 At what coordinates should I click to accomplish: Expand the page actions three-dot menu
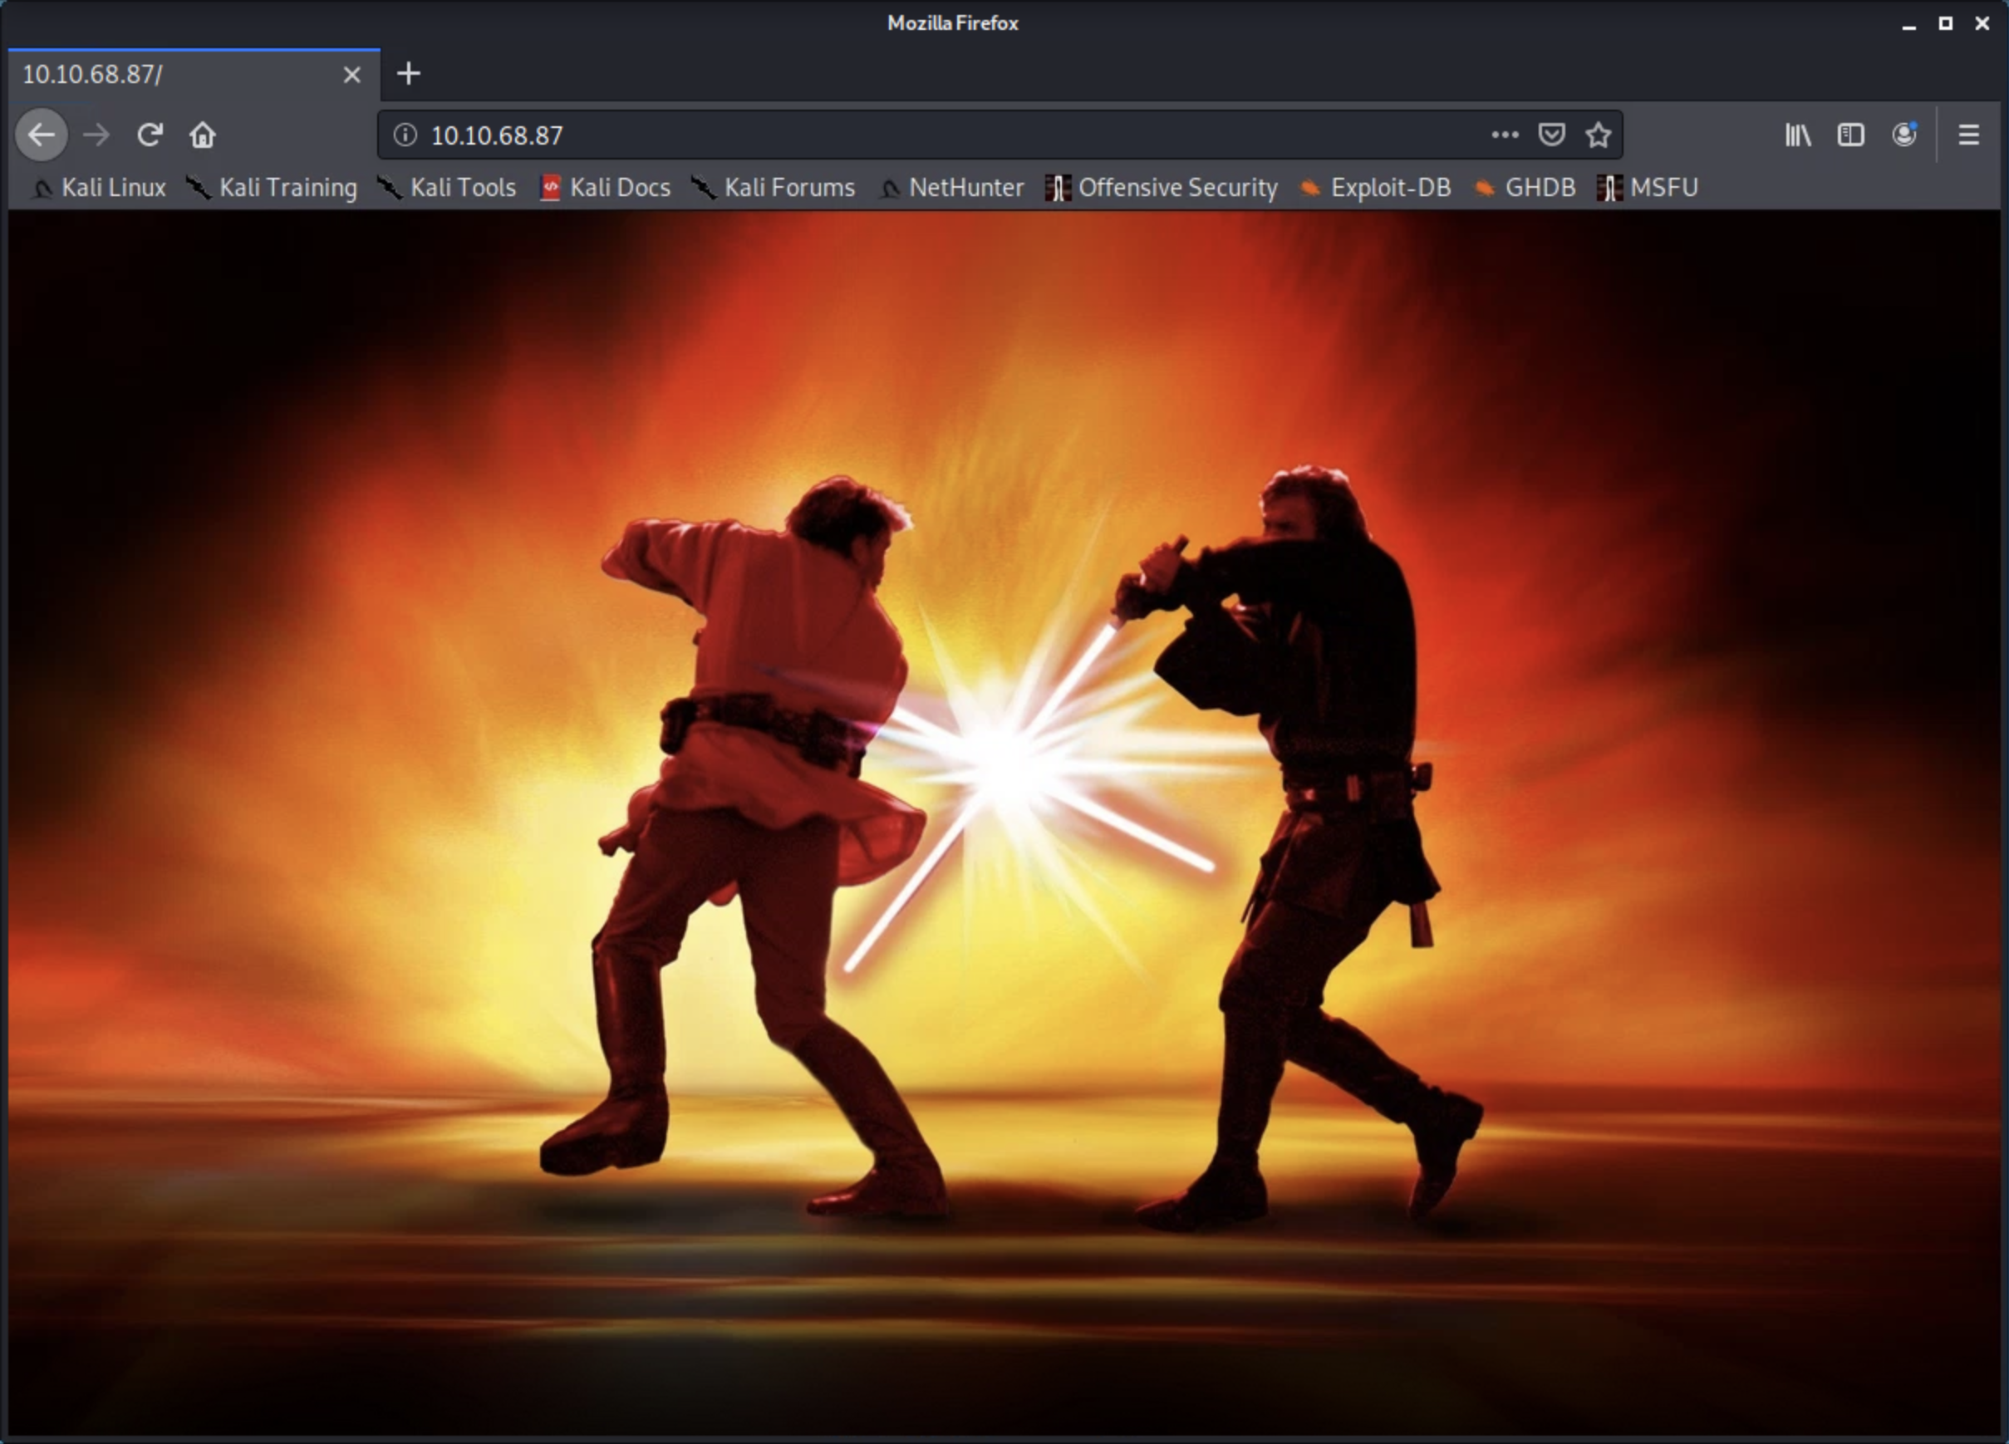click(x=1504, y=135)
